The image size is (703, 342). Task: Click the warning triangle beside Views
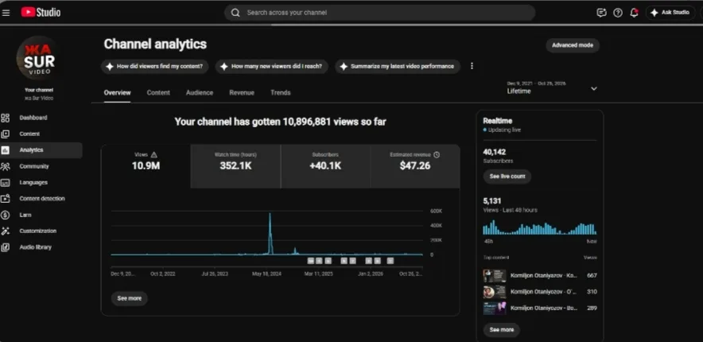click(x=153, y=154)
